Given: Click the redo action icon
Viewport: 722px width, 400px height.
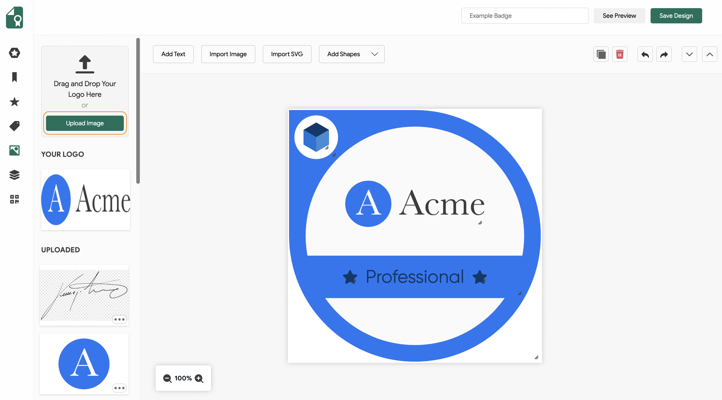Looking at the screenshot, I should pyautogui.click(x=664, y=54).
